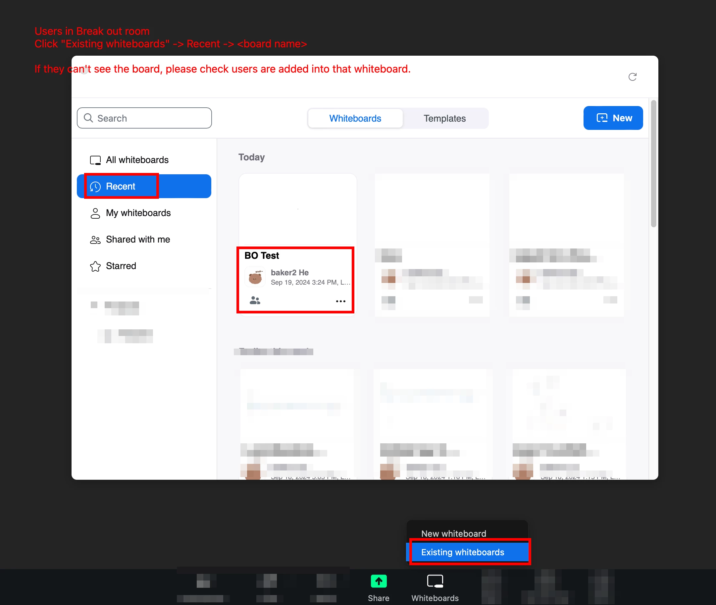
Task: Choose New whiteboard from popup menu
Action: pyautogui.click(x=453, y=533)
